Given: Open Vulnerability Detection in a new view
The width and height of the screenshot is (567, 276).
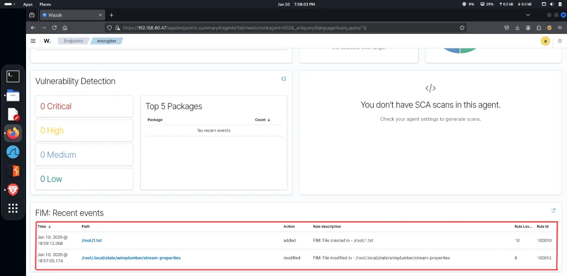Looking at the screenshot, I should coord(284,79).
